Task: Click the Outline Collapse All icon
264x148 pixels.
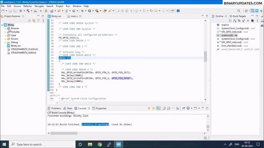Action: click(230, 21)
